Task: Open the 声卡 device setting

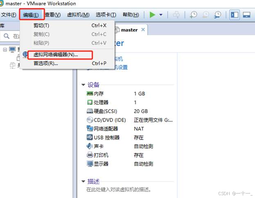Action: coord(99,146)
